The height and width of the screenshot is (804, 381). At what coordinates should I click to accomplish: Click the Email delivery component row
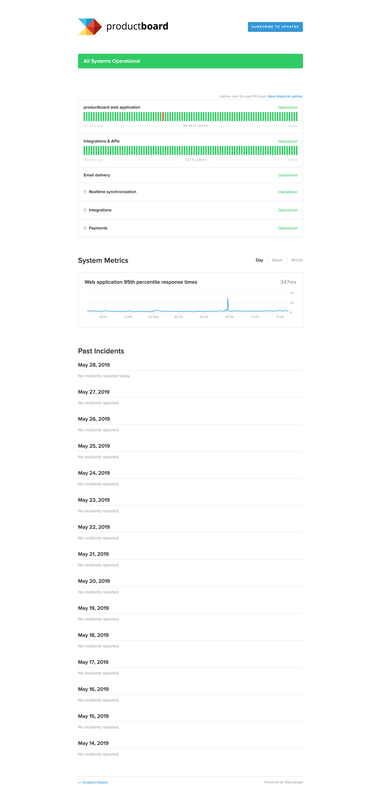(190, 175)
